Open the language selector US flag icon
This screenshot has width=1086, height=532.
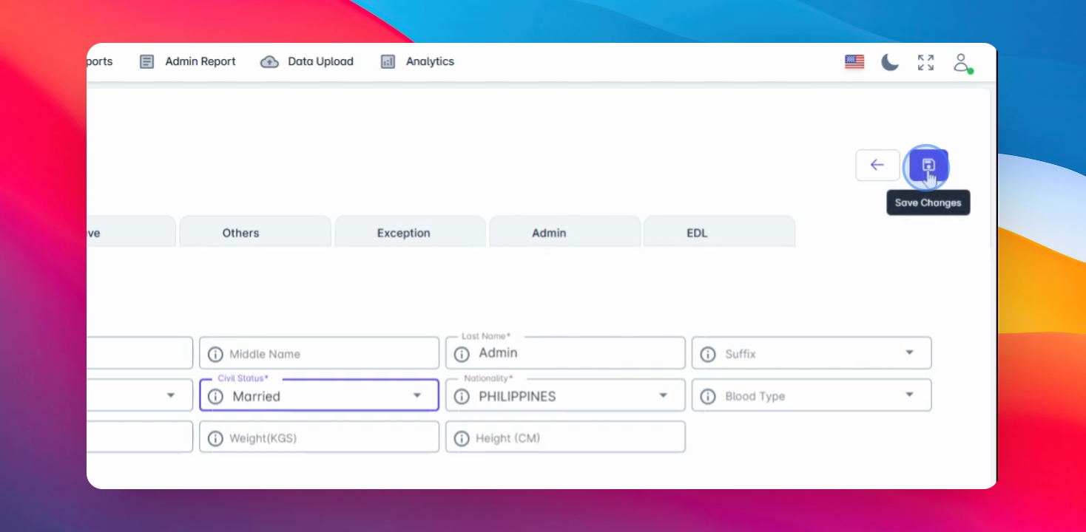tap(854, 62)
